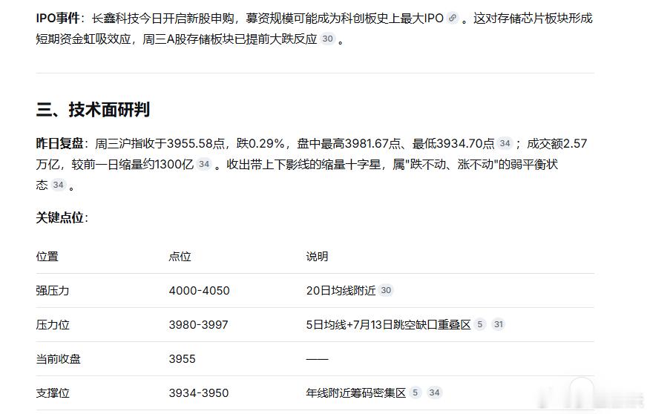The width and height of the screenshot is (650, 414).
Task: Select the IPO事件 bold label
Action: [x=58, y=19]
